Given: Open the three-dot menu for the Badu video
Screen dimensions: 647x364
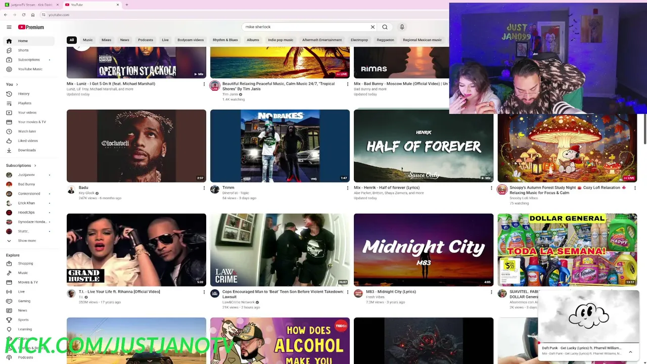Looking at the screenshot, I should [x=204, y=188].
